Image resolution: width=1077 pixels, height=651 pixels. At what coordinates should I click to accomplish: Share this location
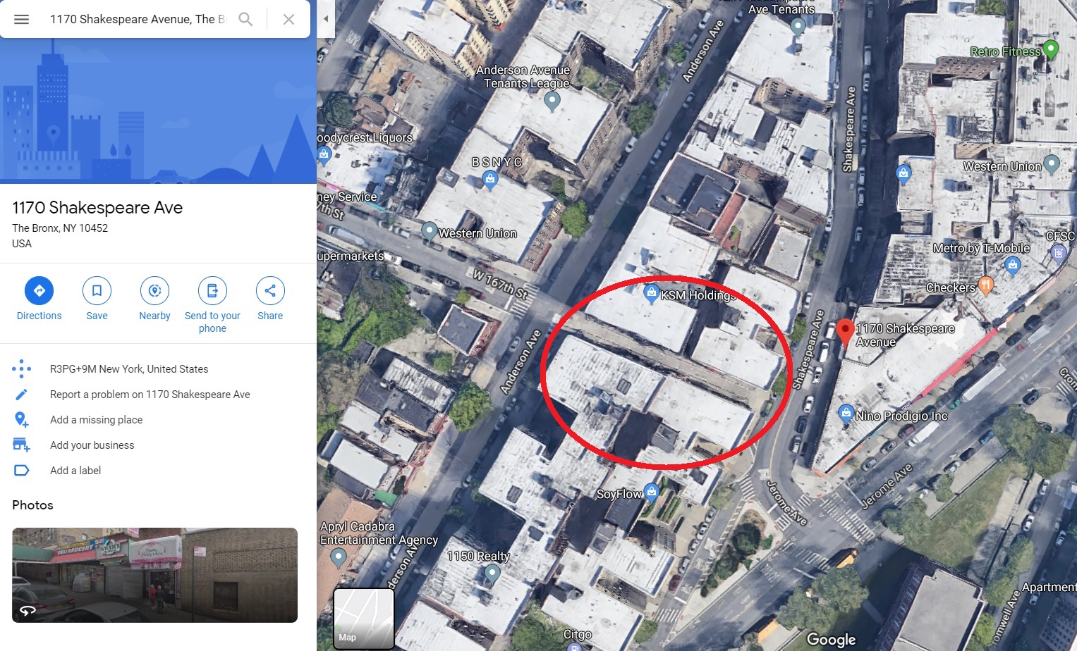270,299
